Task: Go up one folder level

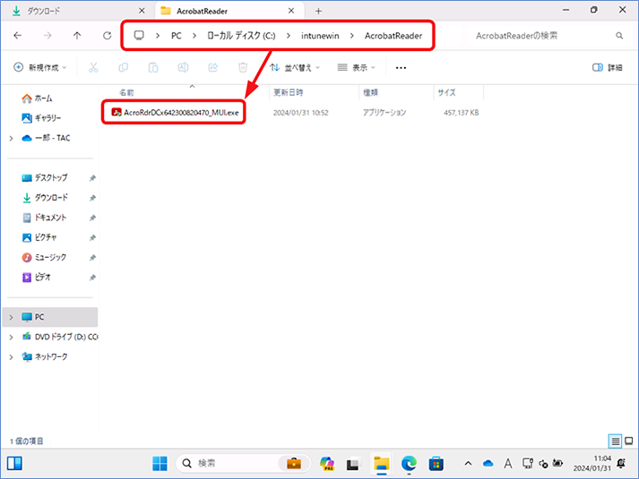Action: [77, 36]
